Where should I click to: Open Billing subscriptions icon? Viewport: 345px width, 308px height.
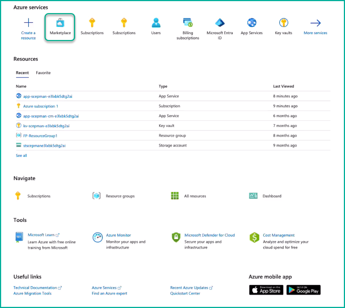pos(188,23)
